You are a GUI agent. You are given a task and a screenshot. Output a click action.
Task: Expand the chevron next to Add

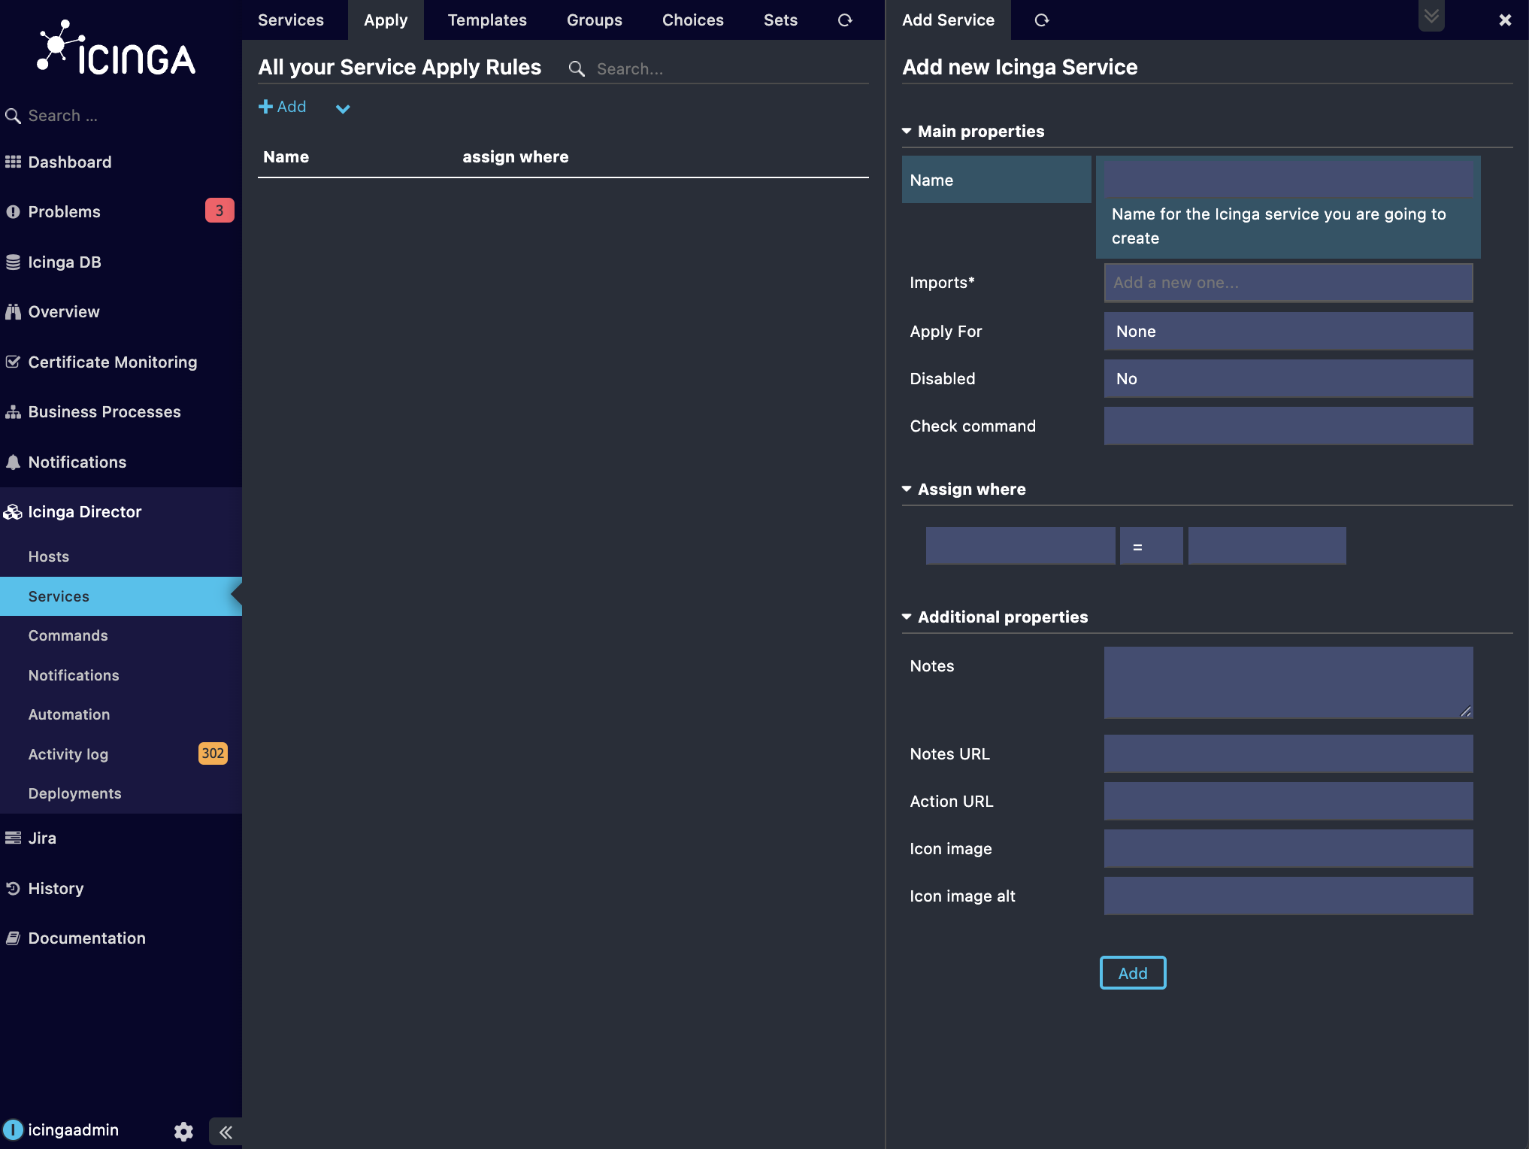[343, 108]
